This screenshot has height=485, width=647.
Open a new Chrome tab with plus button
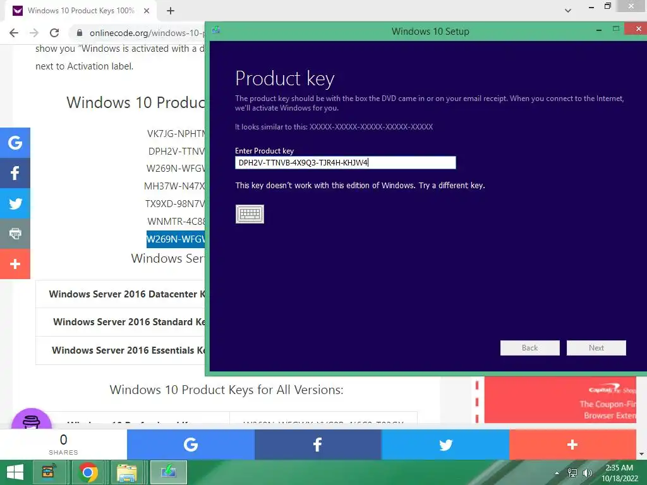pos(171,11)
